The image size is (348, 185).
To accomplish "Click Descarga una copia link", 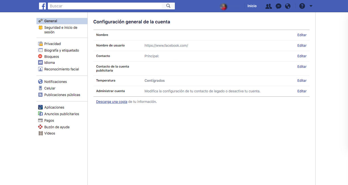I will pos(112,102).
